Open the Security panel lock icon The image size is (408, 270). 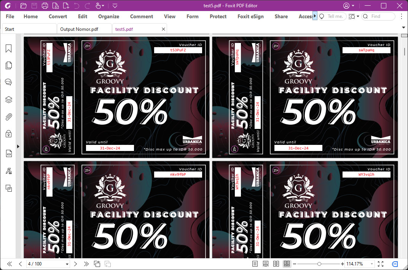click(8, 134)
